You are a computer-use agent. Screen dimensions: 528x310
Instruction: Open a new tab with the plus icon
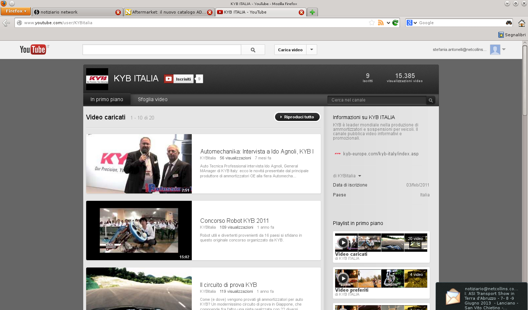[x=312, y=12]
